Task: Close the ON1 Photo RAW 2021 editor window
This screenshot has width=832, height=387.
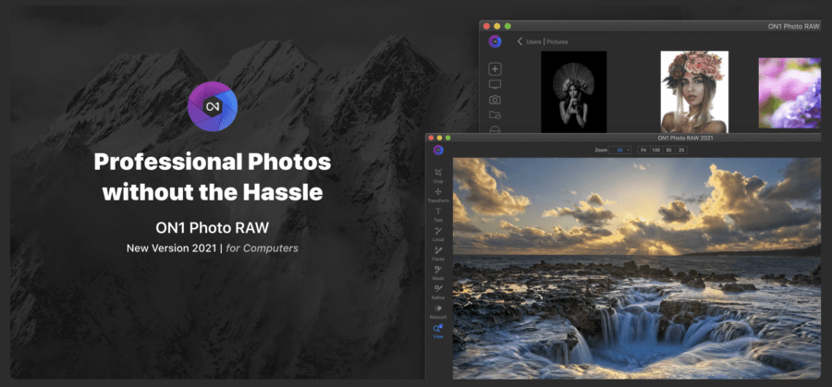Action: click(431, 138)
